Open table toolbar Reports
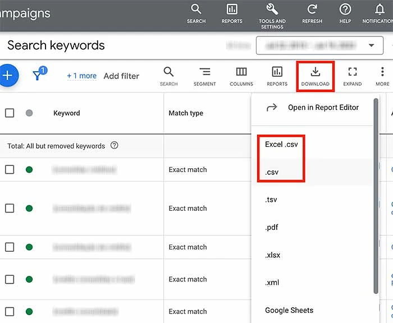This screenshot has width=393, height=323. pos(277,76)
